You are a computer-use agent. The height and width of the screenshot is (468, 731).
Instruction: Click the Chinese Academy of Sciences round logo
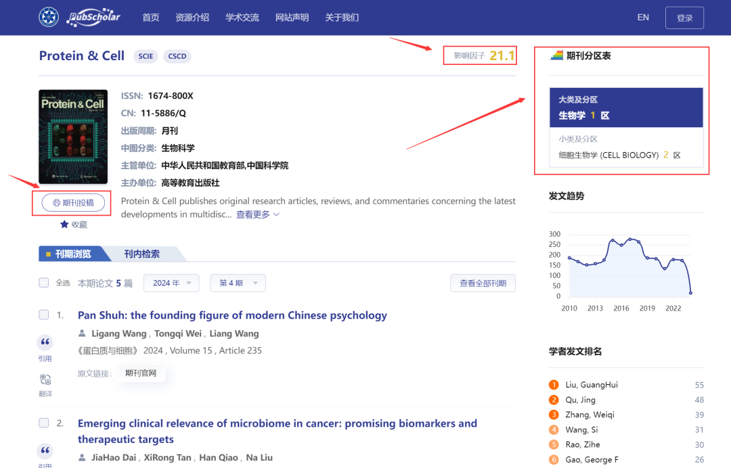tap(49, 17)
